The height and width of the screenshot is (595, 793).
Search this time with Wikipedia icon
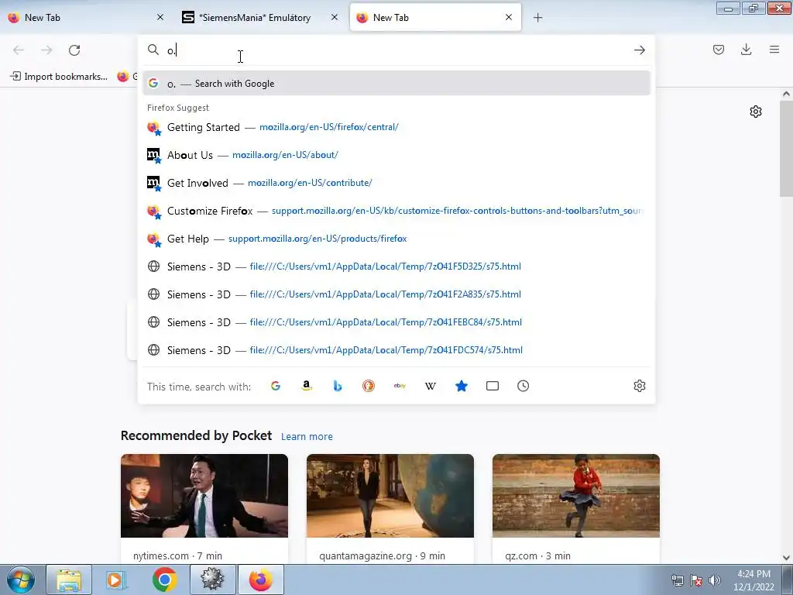431,386
